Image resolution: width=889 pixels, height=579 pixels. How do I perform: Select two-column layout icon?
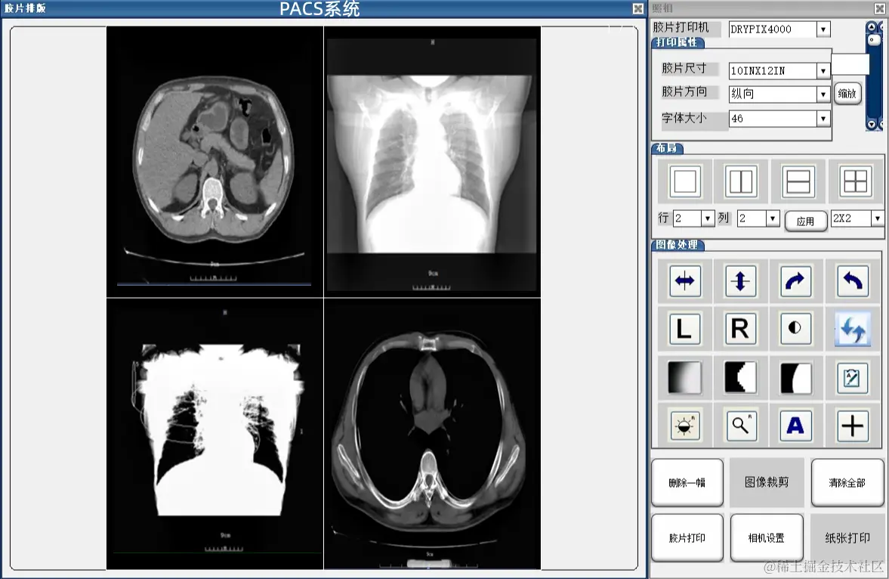740,181
